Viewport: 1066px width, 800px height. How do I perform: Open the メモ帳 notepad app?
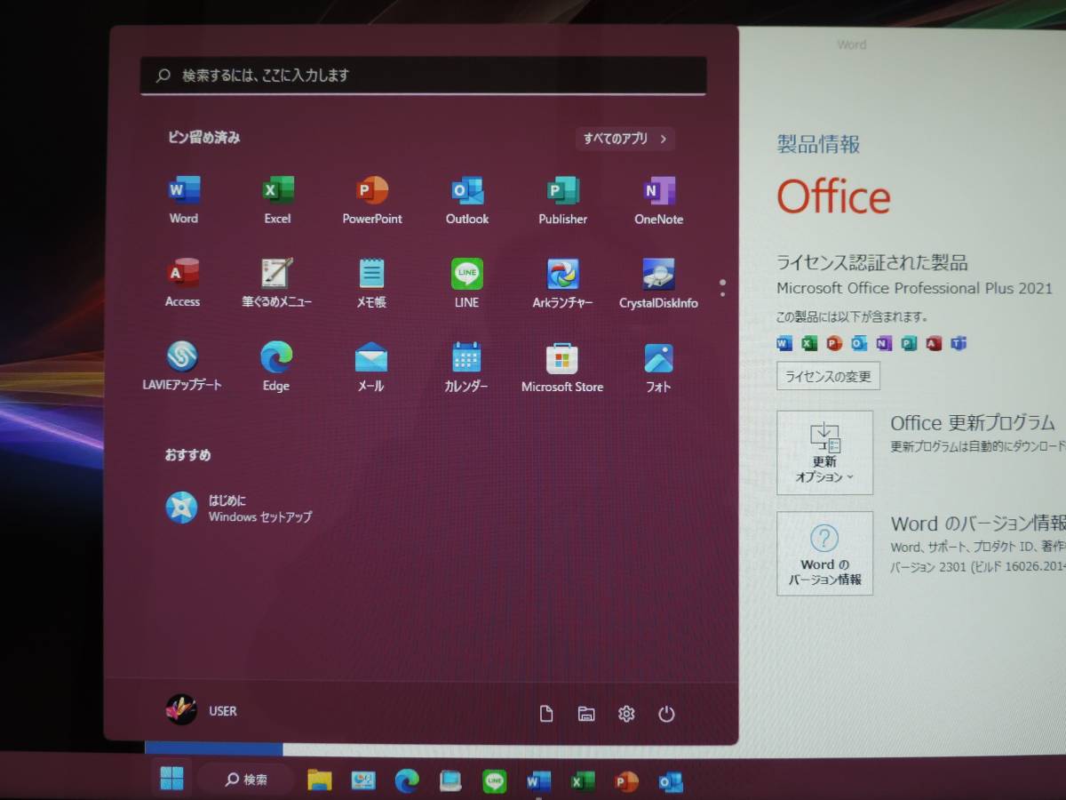pos(371,284)
